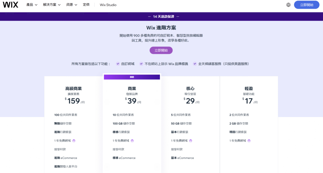The width and height of the screenshot is (323, 173).
Task: Click 2 位共同作業者 feature
Action: [239, 115]
